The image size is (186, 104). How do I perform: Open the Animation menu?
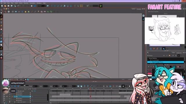click(x=32, y=3)
